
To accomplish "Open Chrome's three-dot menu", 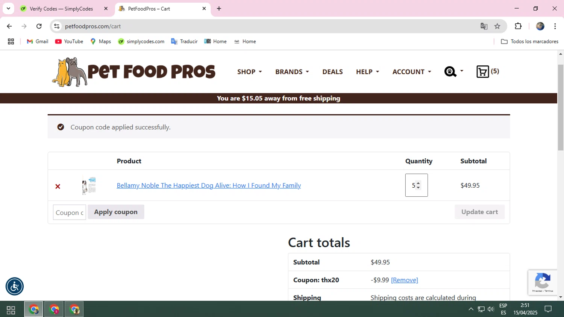I will (x=555, y=26).
